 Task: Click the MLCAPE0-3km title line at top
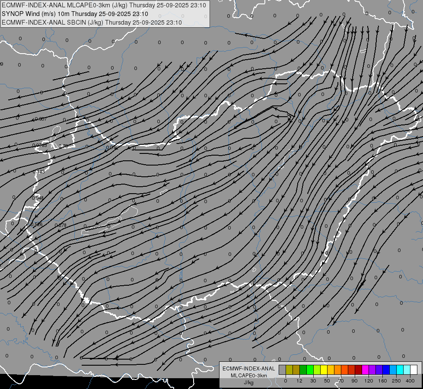104,5
